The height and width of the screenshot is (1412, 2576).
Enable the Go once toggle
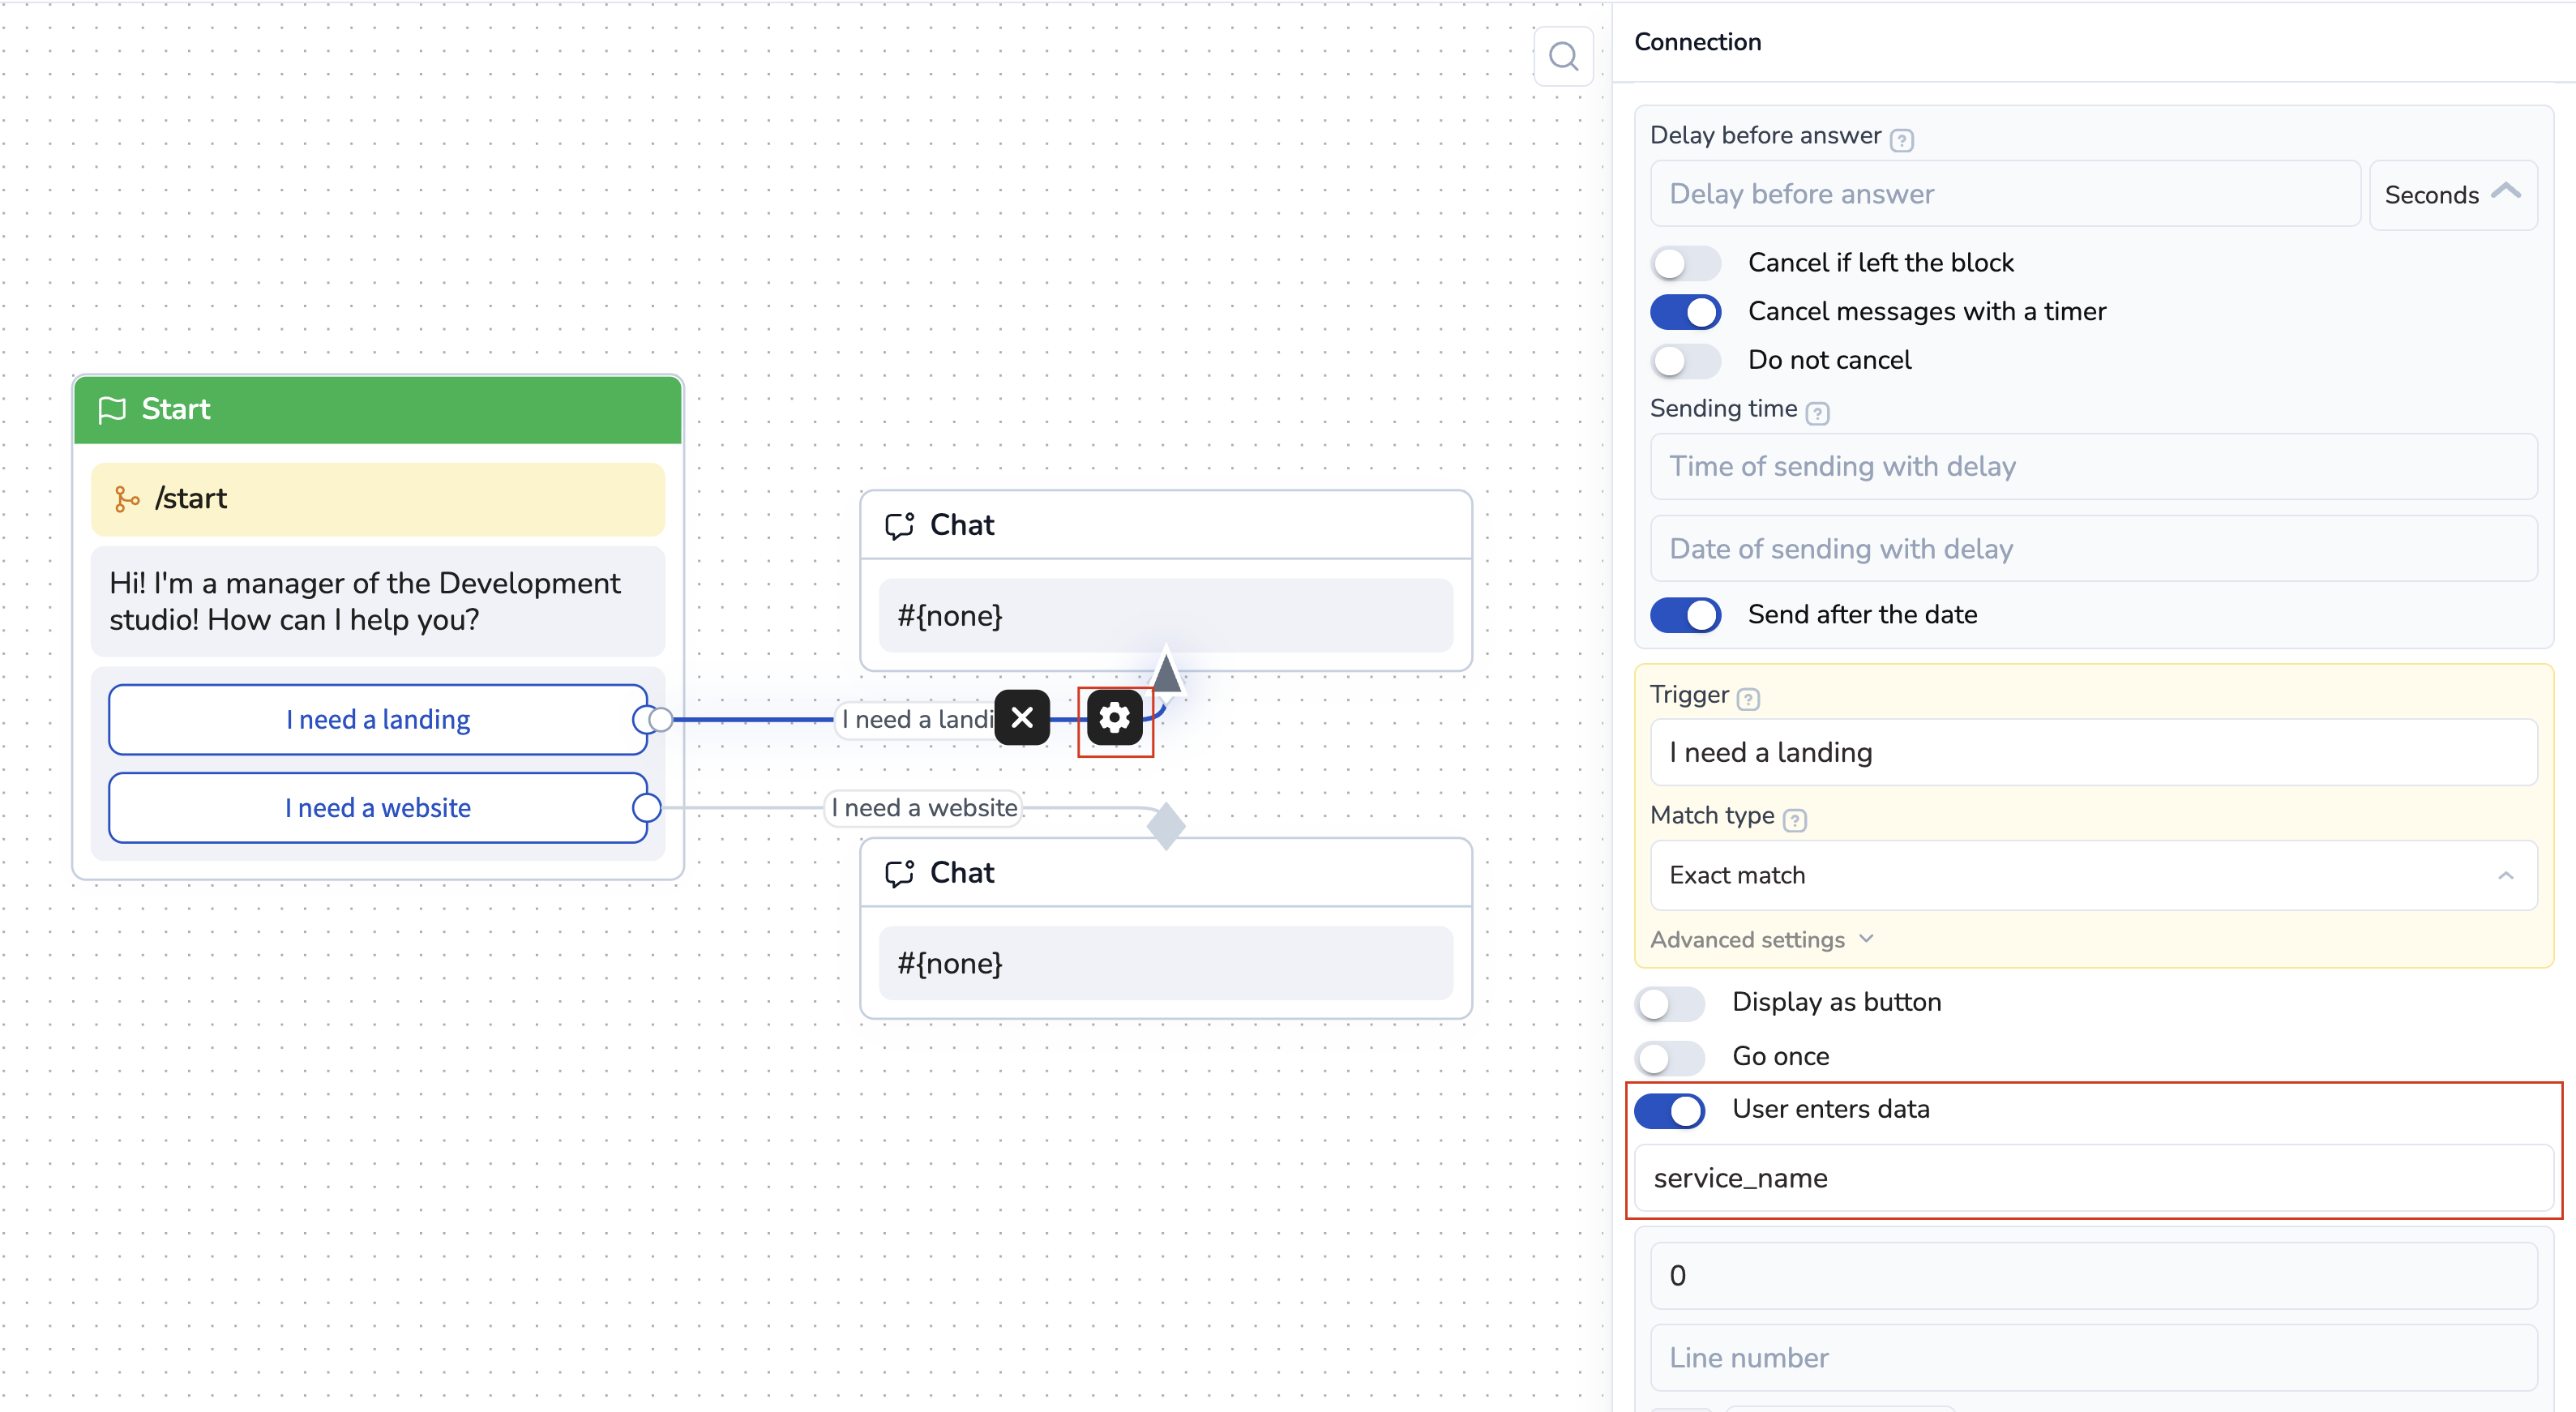pos(1669,1056)
